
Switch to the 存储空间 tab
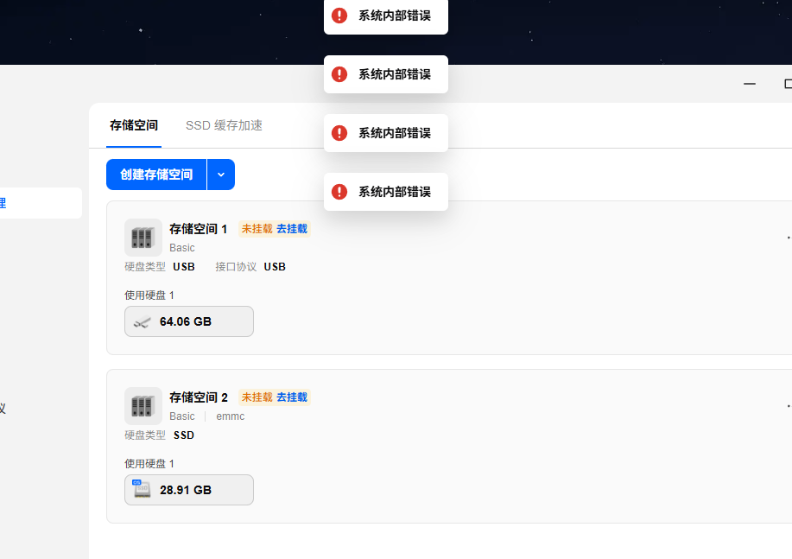pos(134,125)
